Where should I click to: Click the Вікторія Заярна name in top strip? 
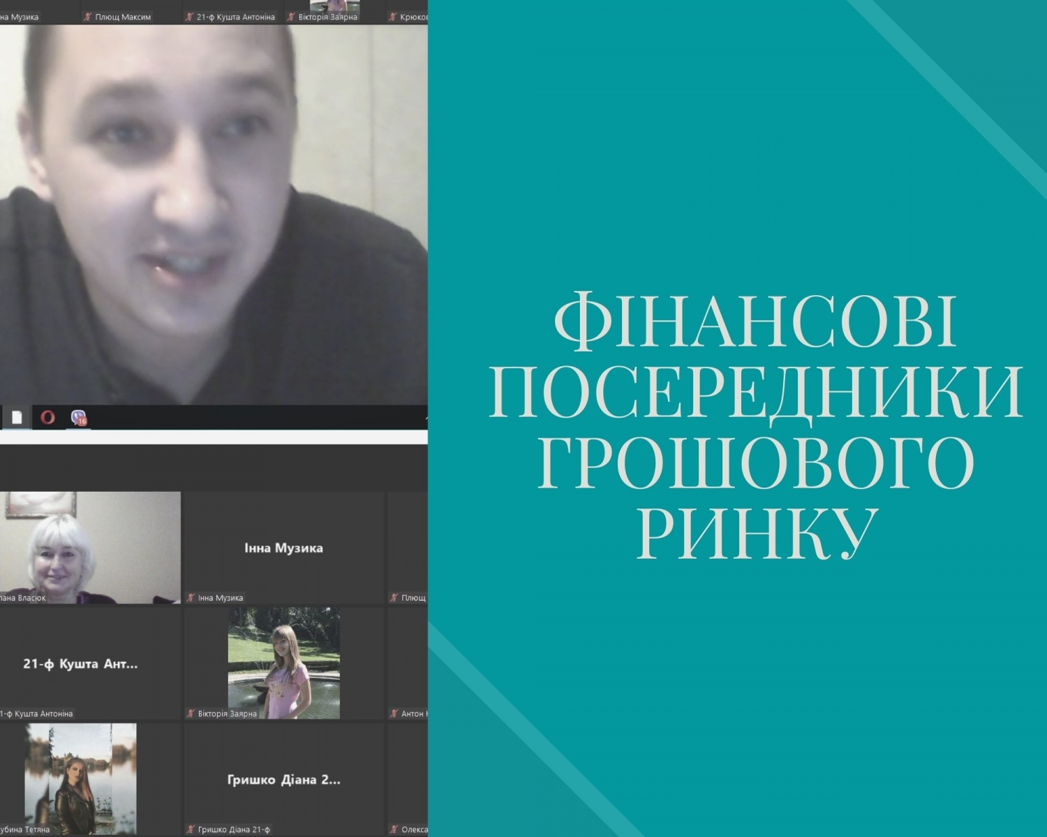[328, 17]
